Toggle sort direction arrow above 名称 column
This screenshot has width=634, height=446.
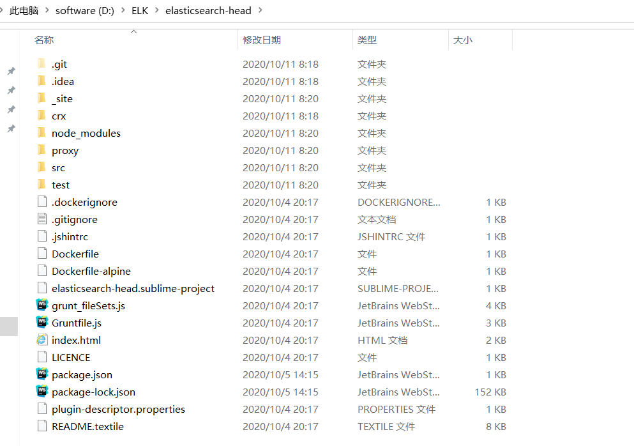pos(134,31)
